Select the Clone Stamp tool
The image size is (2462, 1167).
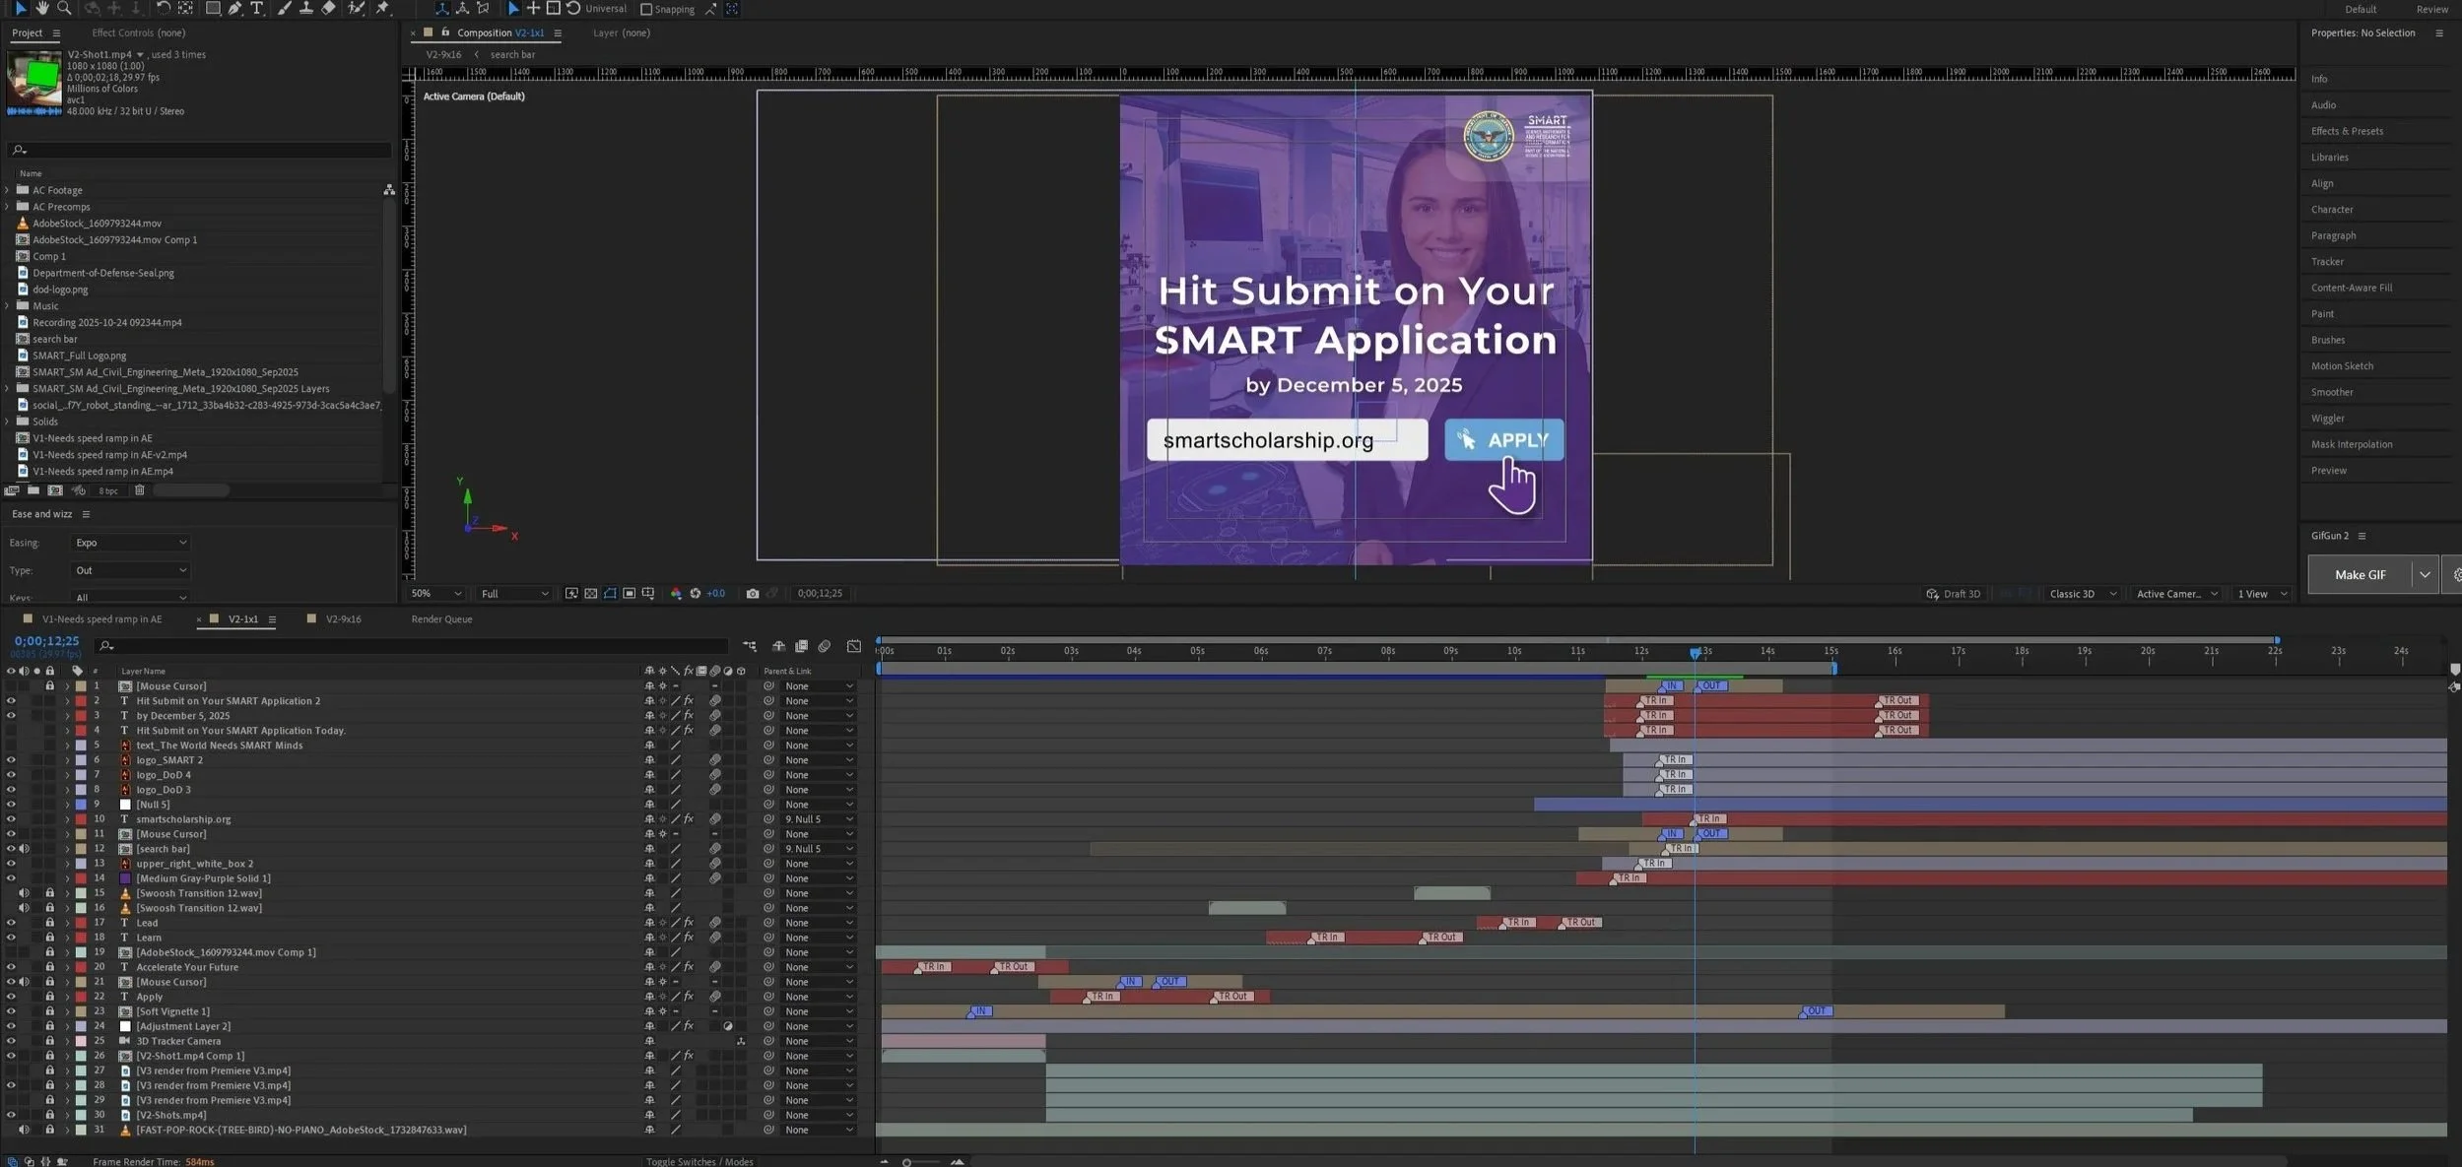click(x=306, y=8)
